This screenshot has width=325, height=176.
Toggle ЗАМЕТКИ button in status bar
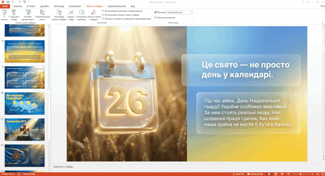(x=238, y=174)
